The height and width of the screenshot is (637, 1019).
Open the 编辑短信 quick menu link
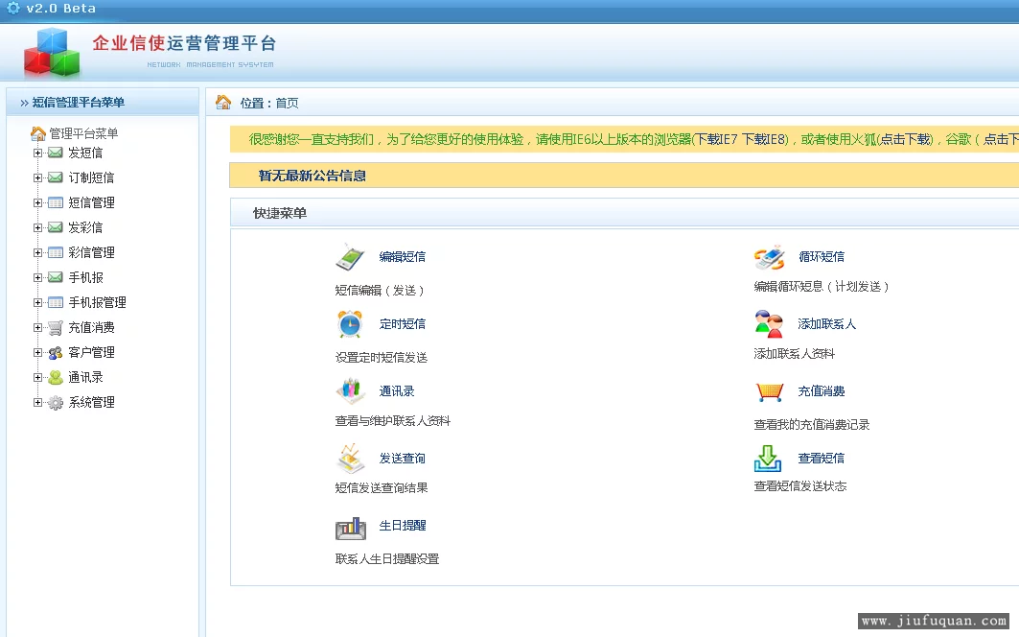click(403, 257)
